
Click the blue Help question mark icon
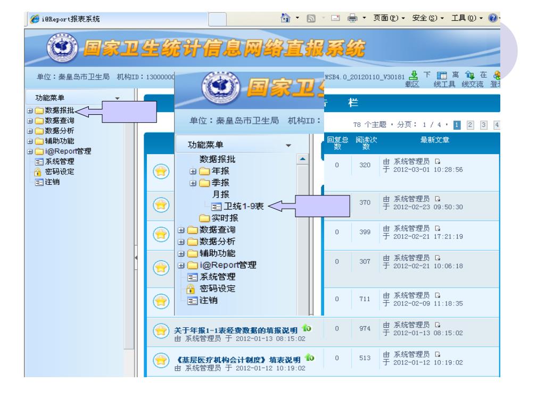(x=492, y=18)
